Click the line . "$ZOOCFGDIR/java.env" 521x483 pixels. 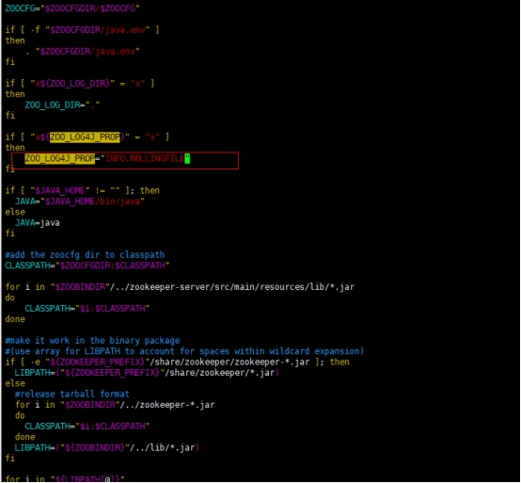82,51
